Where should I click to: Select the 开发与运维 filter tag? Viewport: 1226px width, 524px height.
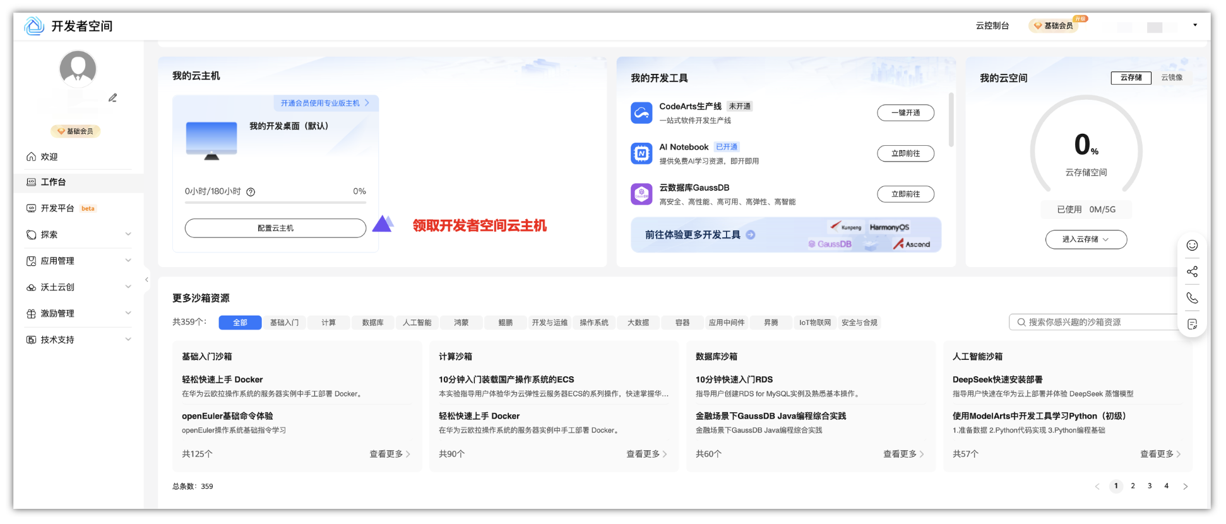pos(549,323)
